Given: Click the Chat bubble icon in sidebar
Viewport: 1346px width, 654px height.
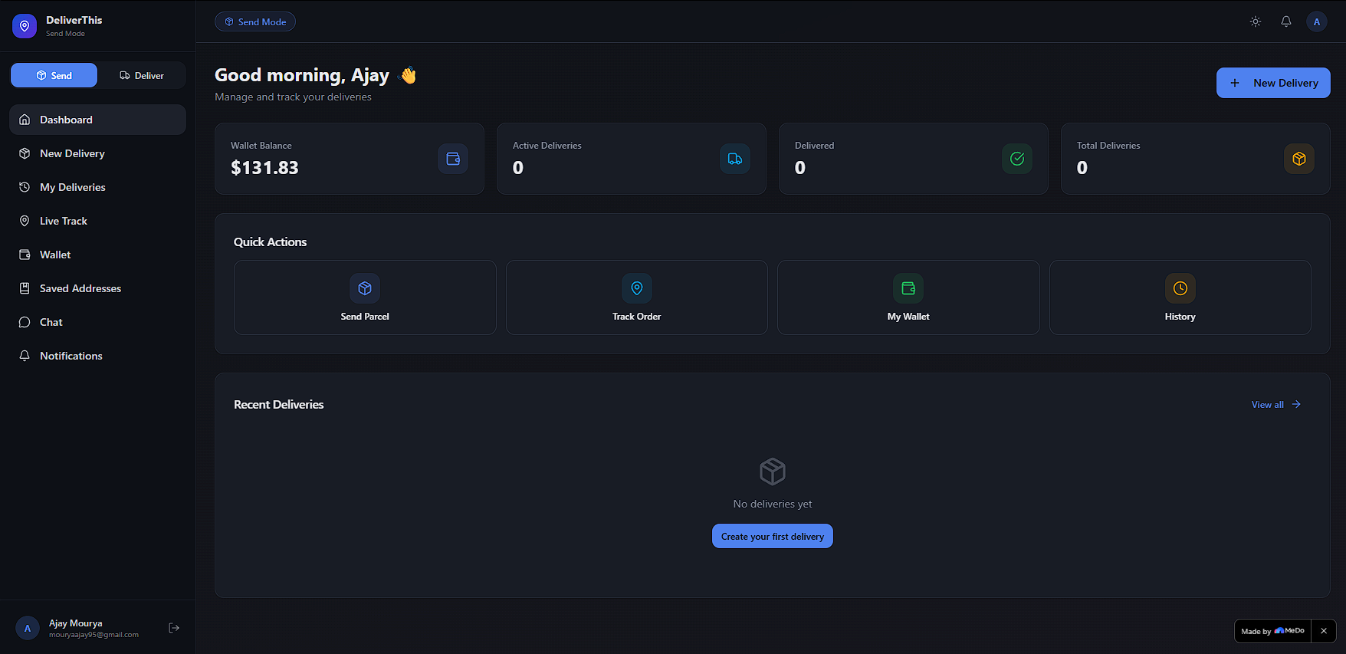Looking at the screenshot, I should 25,322.
